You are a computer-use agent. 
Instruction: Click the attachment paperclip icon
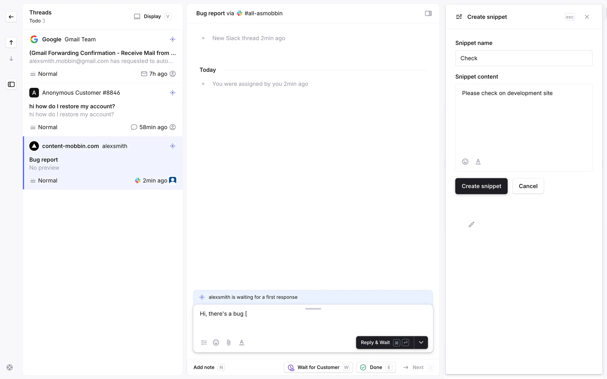coord(229,342)
